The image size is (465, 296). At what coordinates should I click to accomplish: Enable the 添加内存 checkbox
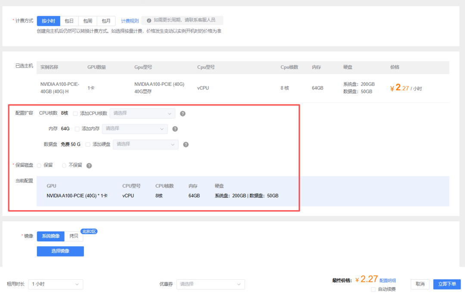click(77, 129)
